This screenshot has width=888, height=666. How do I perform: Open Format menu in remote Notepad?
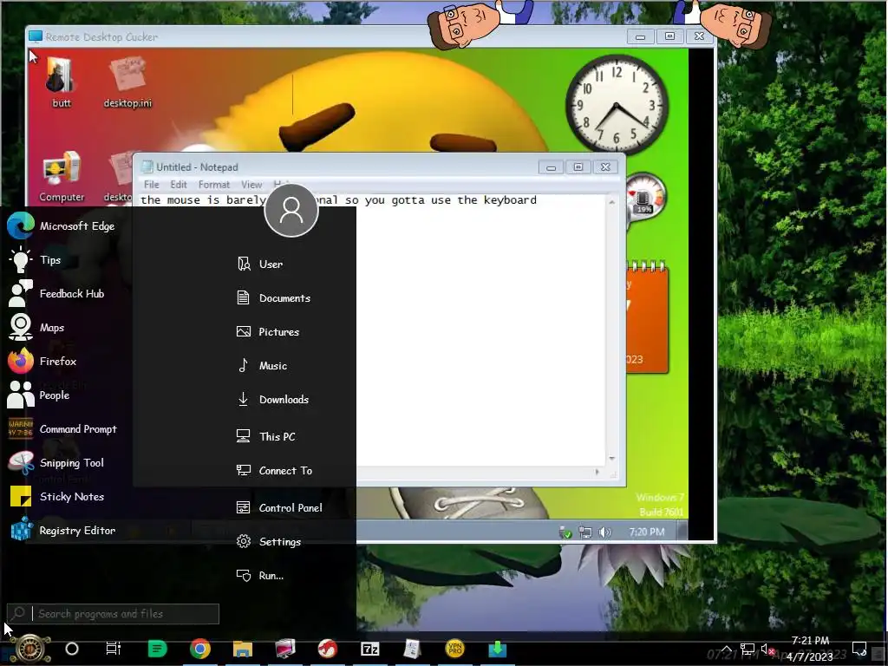[214, 185]
